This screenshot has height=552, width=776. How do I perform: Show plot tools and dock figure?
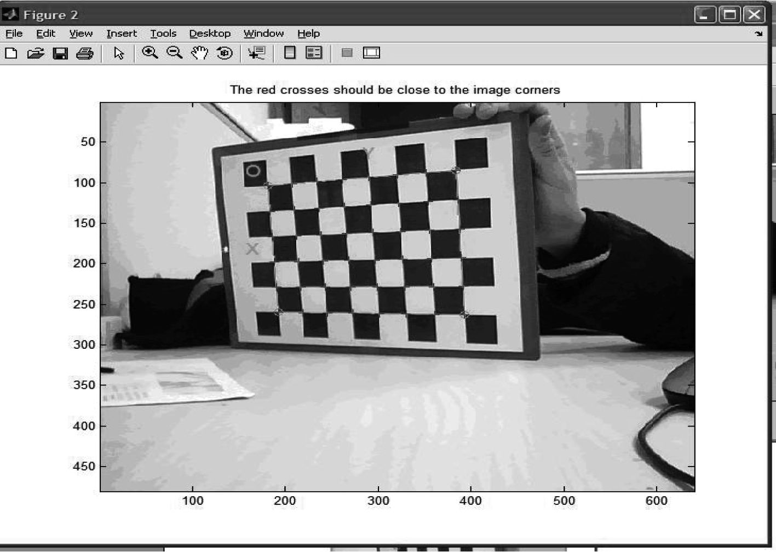click(x=371, y=53)
